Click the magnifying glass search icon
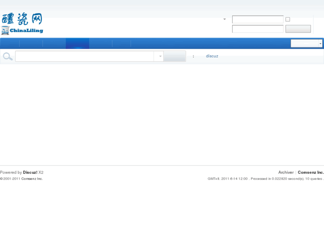 pos(8,56)
